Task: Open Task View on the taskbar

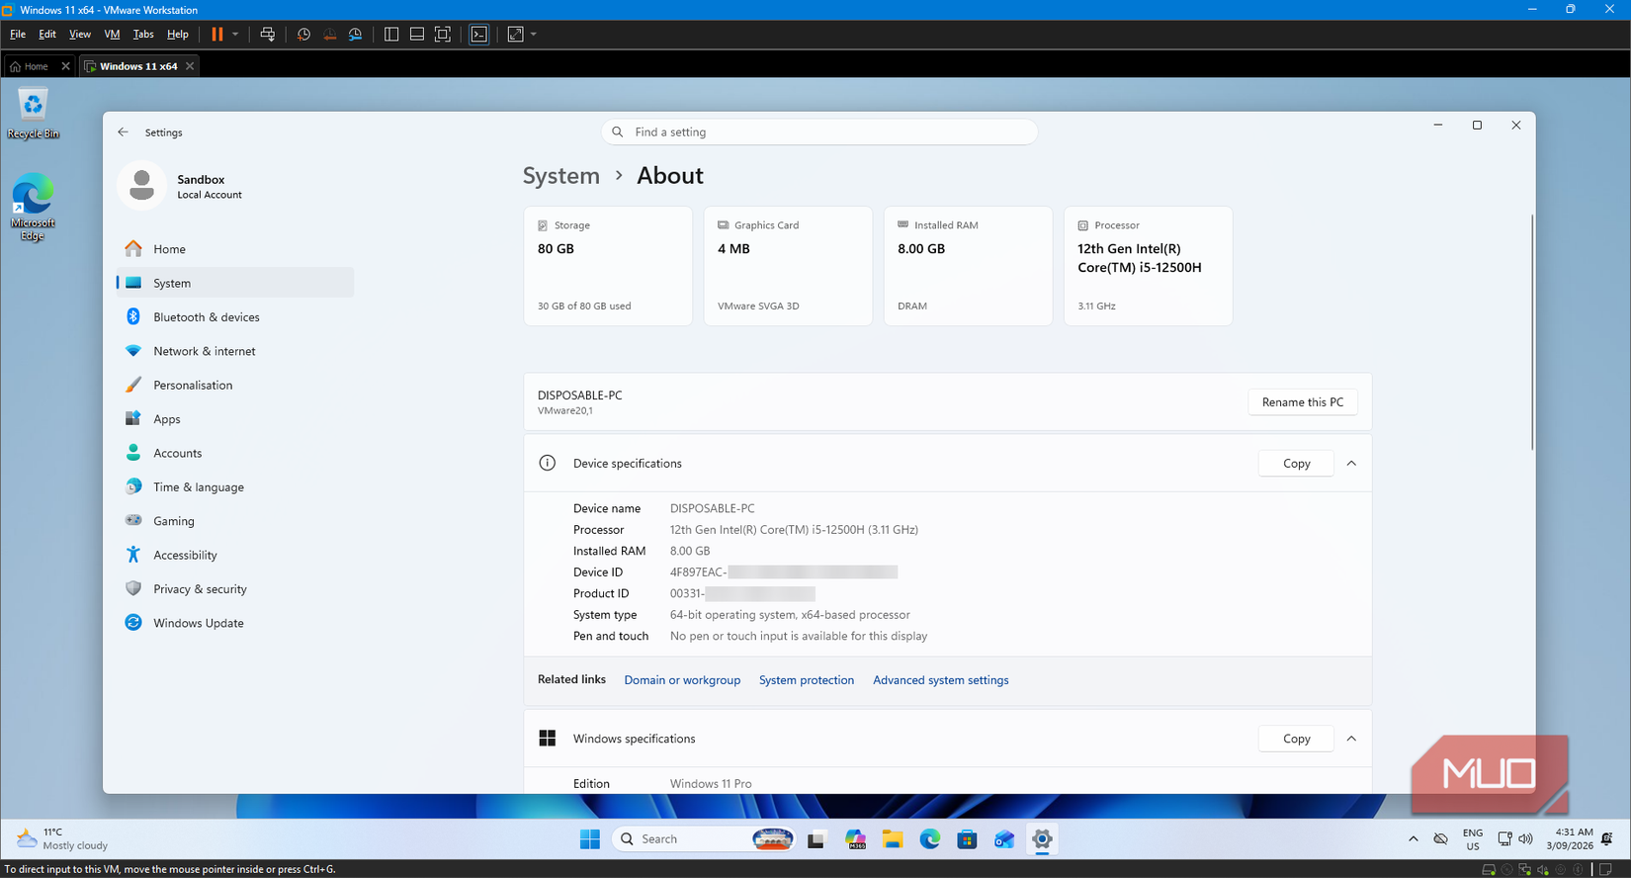Action: pos(816,839)
